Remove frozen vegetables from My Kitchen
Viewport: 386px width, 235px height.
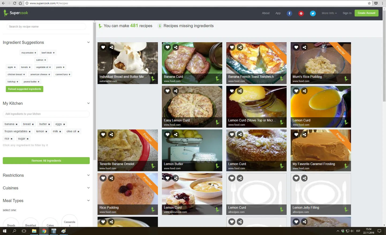click(x=30, y=131)
